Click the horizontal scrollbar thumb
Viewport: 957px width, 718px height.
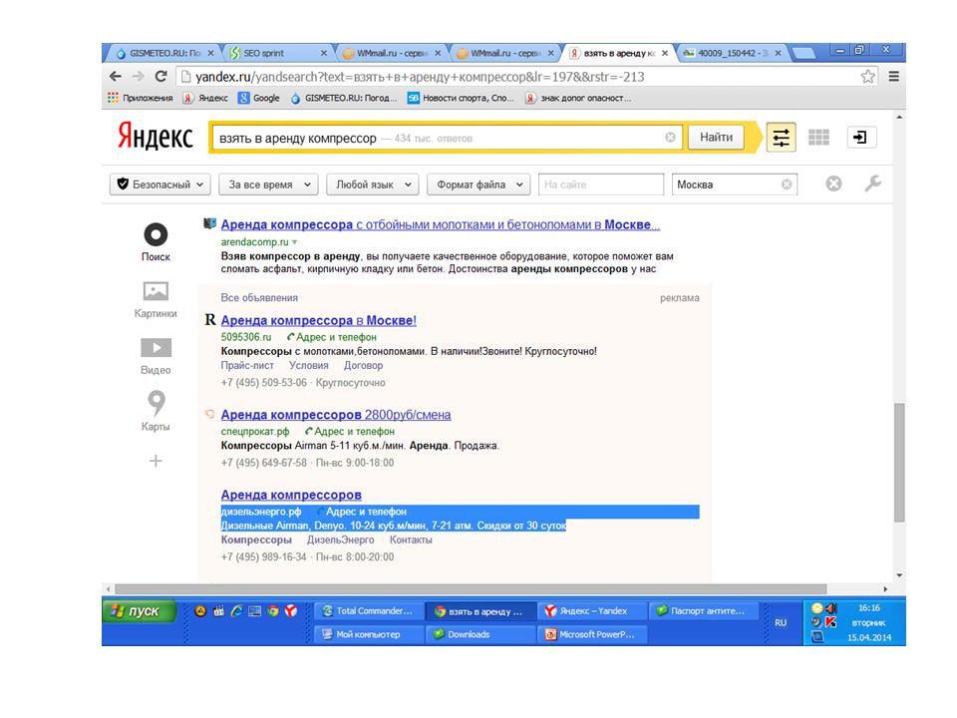pyautogui.click(x=471, y=589)
